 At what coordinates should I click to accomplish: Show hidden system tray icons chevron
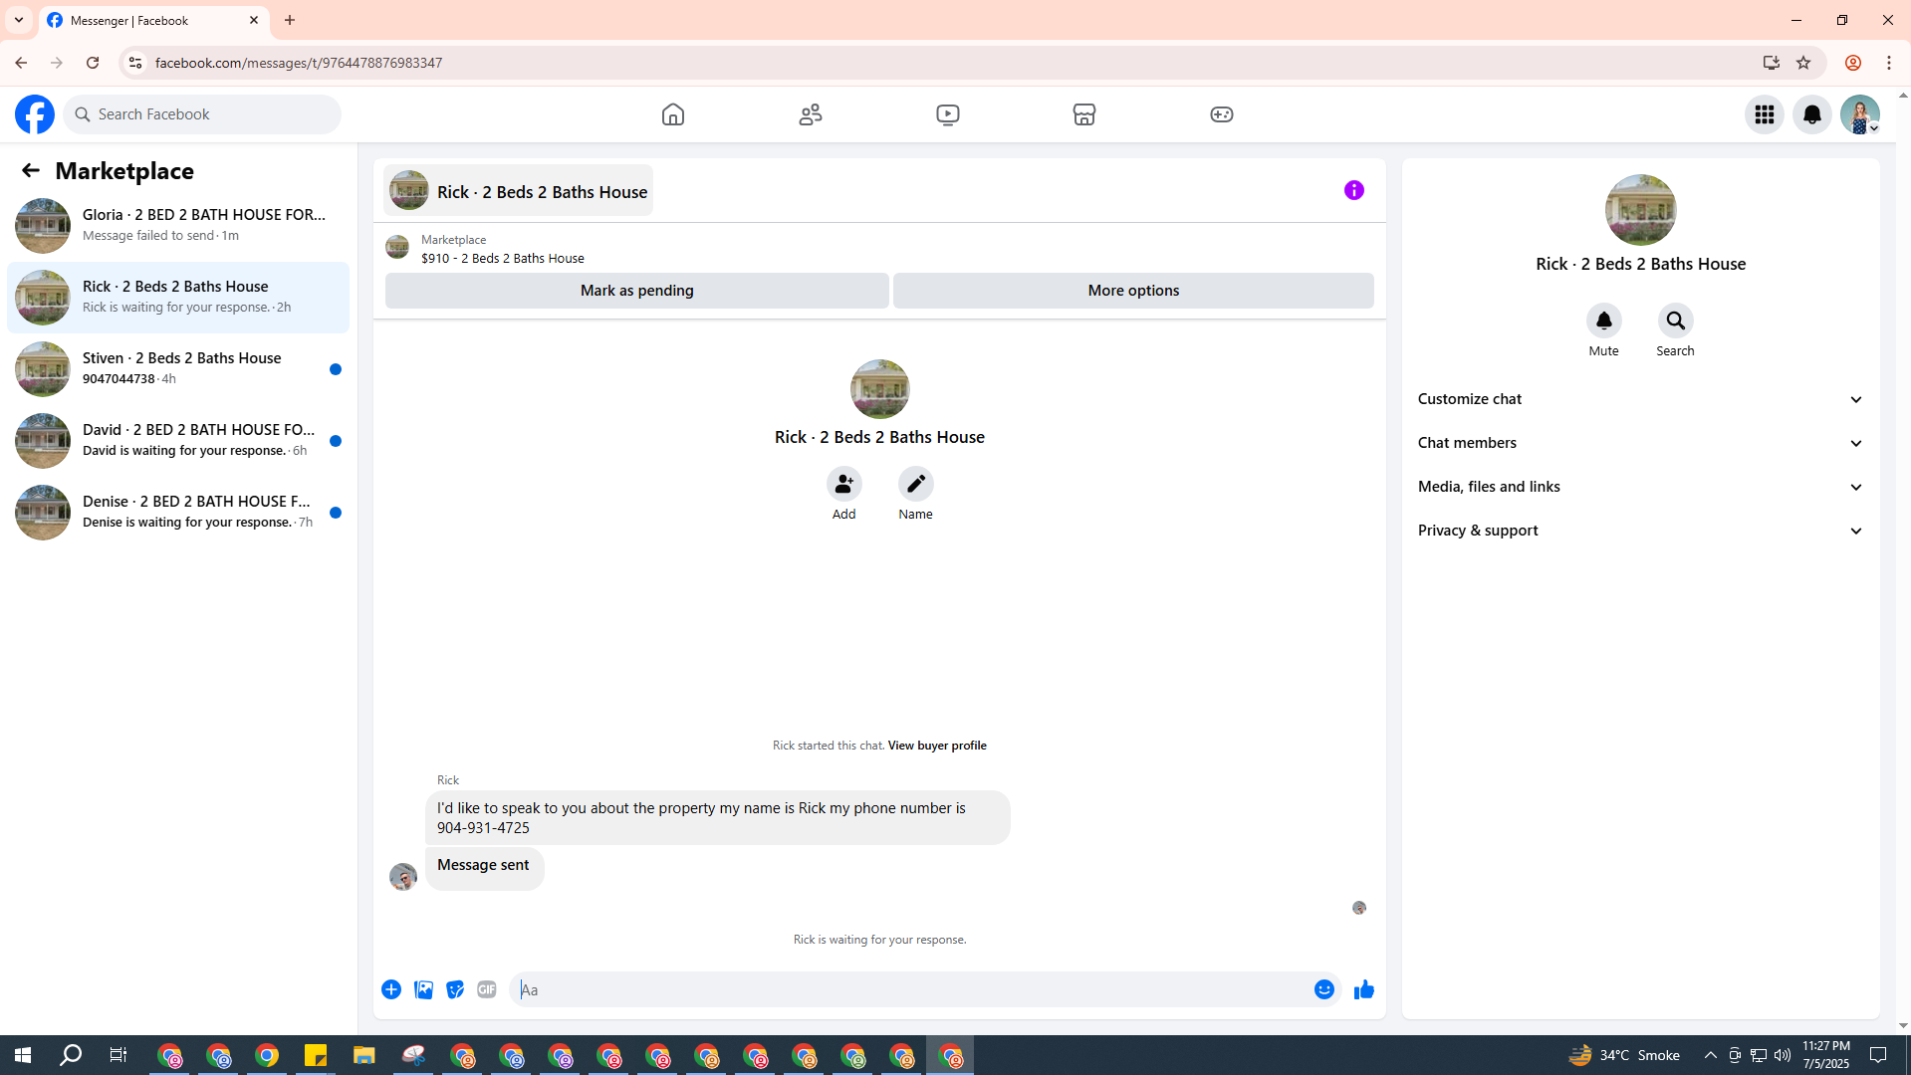point(1710,1055)
